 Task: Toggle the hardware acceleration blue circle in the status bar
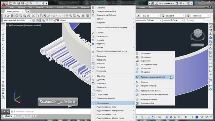(x=197, y=117)
